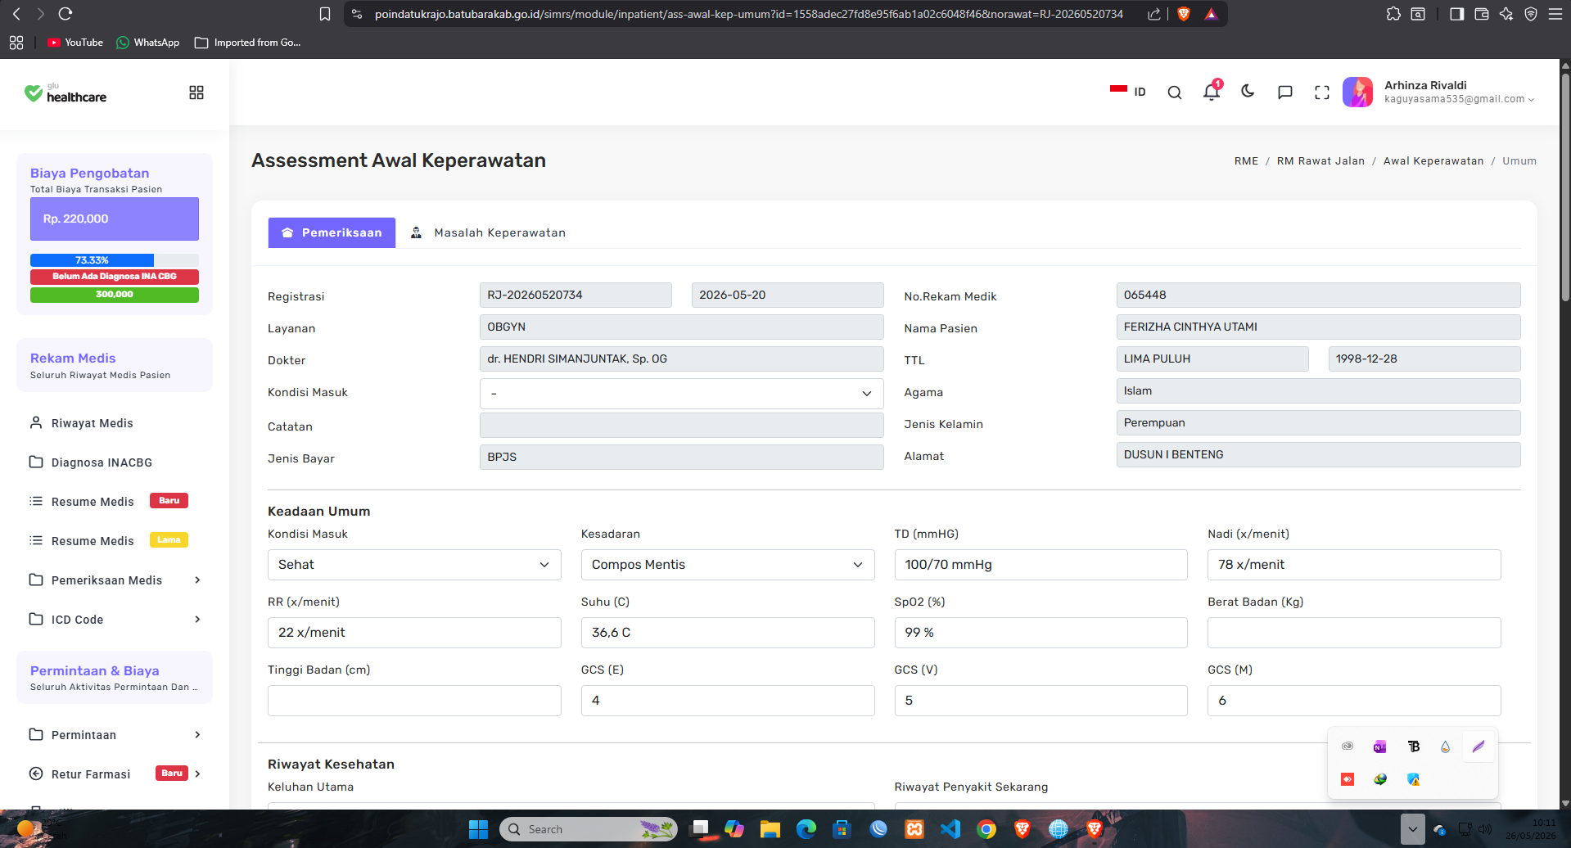The image size is (1571, 848).
Task: Switch language via ID flag
Action: coord(1128,92)
